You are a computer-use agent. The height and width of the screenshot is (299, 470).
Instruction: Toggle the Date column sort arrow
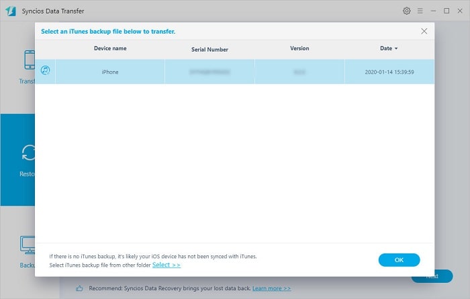pyautogui.click(x=396, y=49)
